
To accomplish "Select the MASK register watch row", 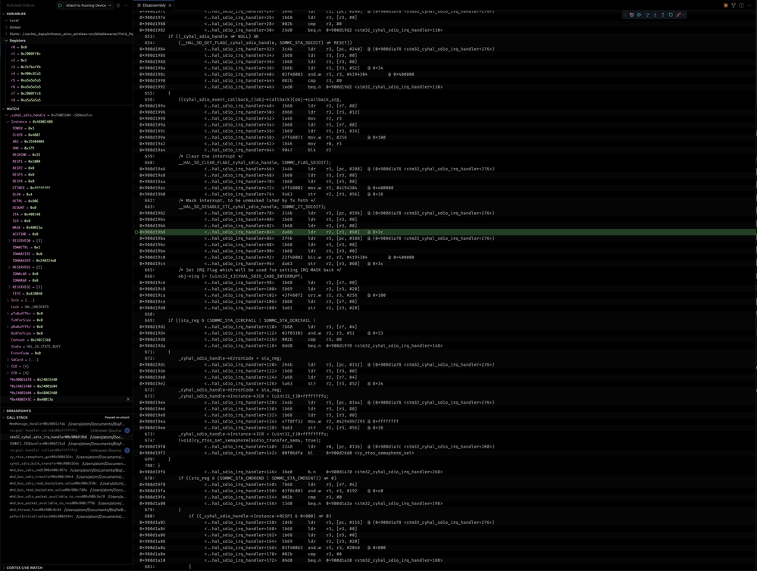I will coord(66,227).
